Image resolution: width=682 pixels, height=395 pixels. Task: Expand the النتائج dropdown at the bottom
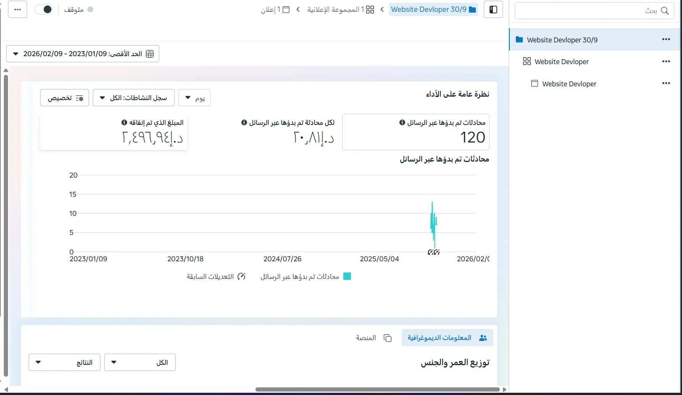[x=64, y=362]
